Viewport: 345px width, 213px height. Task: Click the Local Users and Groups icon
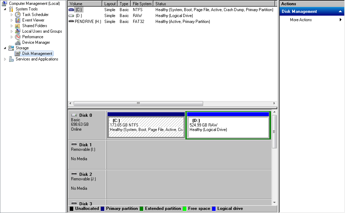click(18, 31)
